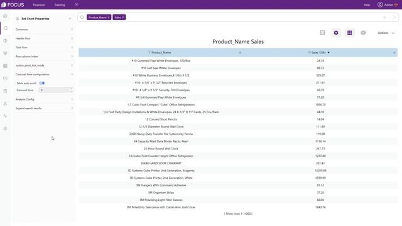Open the user profile sidebar icon
Image resolution: width=402 pixels, height=226 pixels.
(x=6, y=104)
